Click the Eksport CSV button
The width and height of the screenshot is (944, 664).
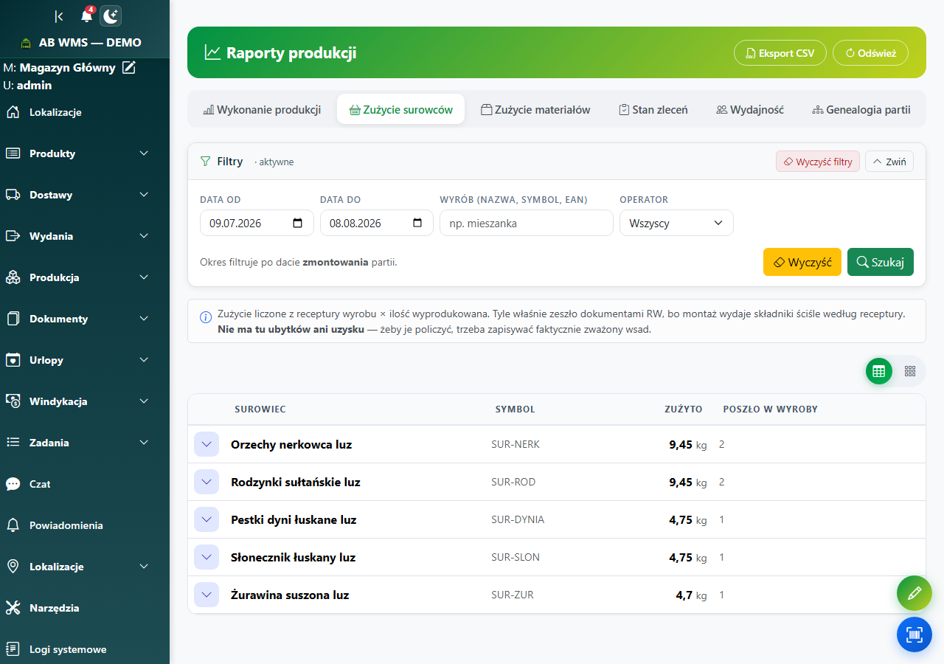point(780,53)
